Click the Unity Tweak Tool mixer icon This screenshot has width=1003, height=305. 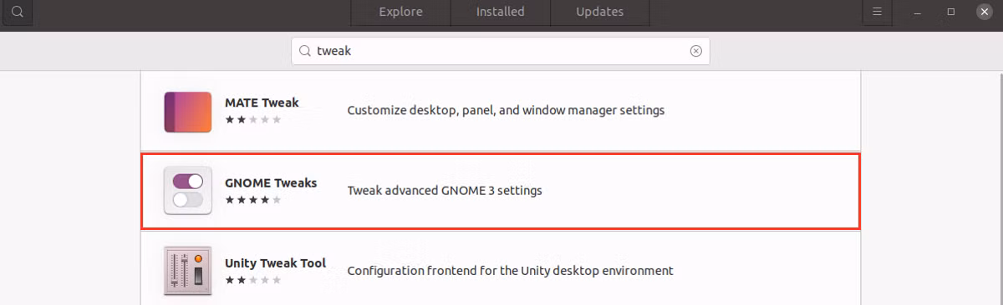pyautogui.click(x=188, y=271)
